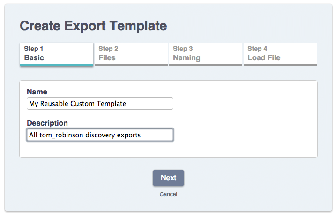Go to Step 3 Naming tab
The height and width of the screenshot is (214, 336).
click(x=205, y=53)
